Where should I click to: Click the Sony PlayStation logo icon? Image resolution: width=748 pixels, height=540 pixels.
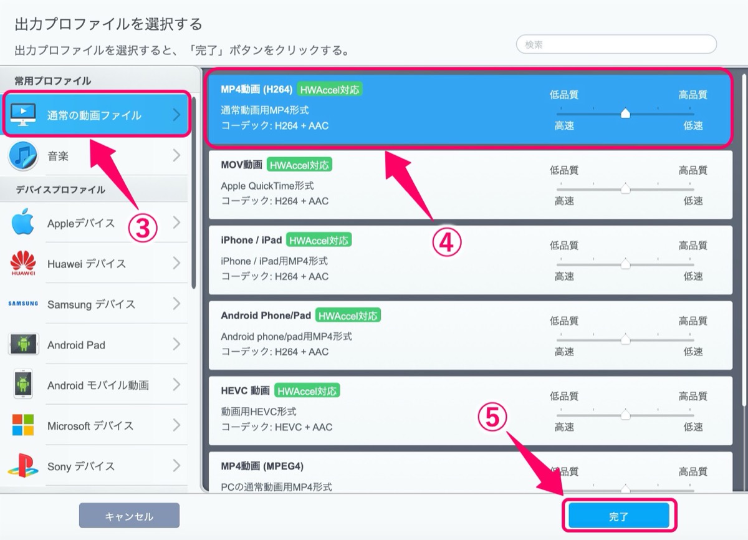tap(23, 466)
